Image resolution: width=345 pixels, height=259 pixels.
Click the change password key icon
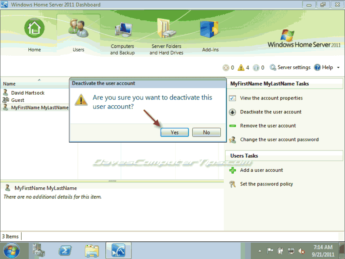tap(233, 140)
